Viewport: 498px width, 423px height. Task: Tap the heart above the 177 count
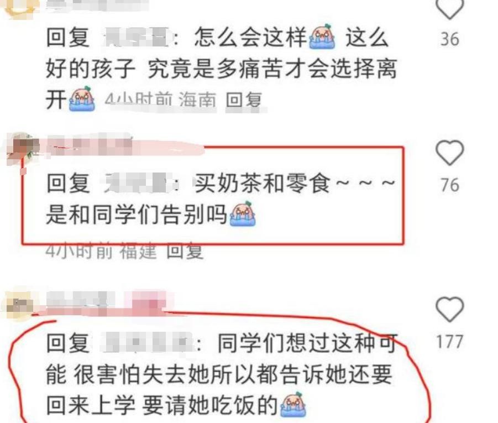pyautogui.click(x=450, y=310)
